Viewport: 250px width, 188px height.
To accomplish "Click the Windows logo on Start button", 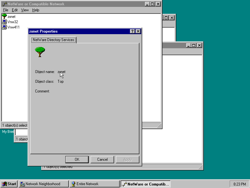I will coord(4,184).
